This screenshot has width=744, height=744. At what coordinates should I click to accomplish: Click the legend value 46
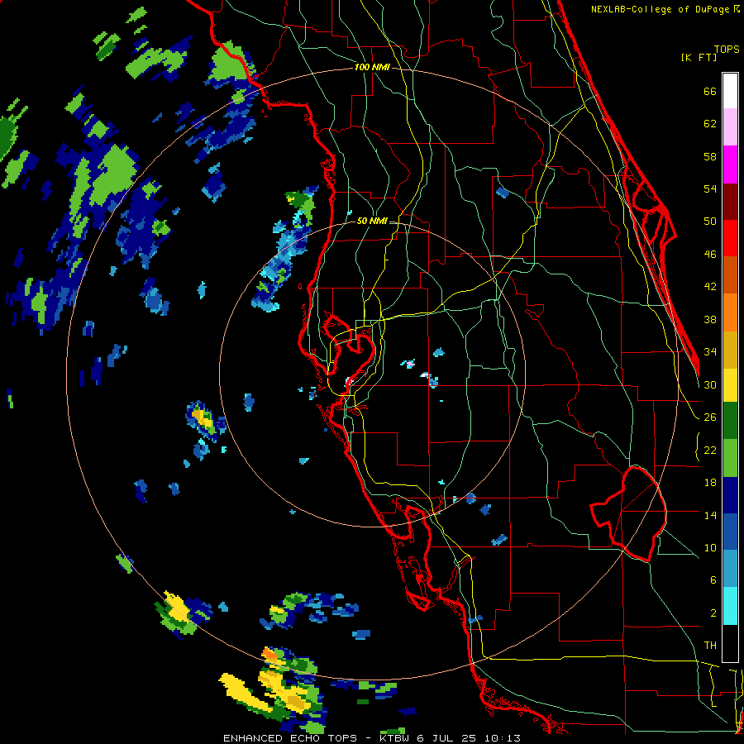710,255
